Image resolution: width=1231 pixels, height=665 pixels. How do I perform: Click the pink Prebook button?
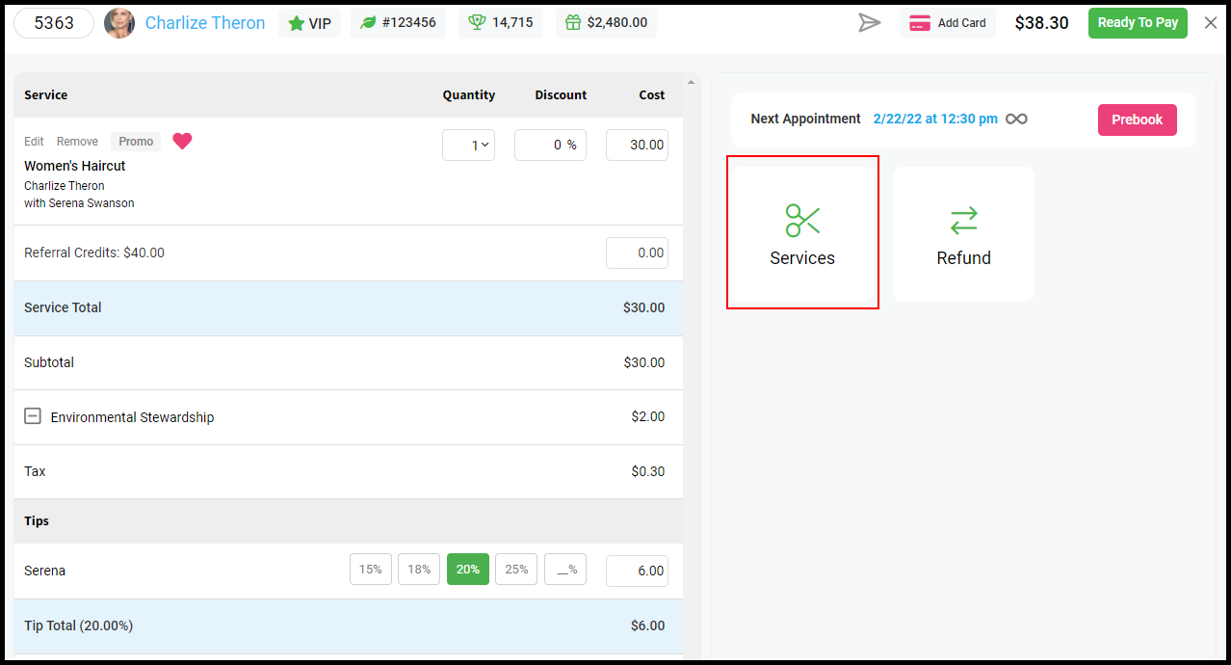coord(1138,120)
